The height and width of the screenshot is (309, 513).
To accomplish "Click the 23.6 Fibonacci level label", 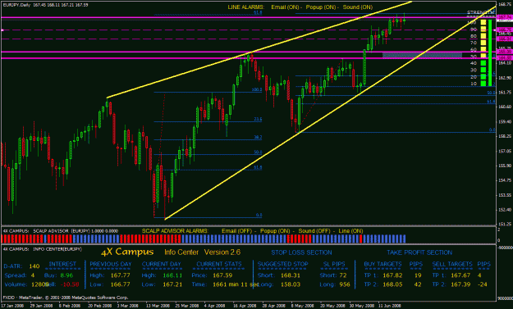I will [258, 119].
